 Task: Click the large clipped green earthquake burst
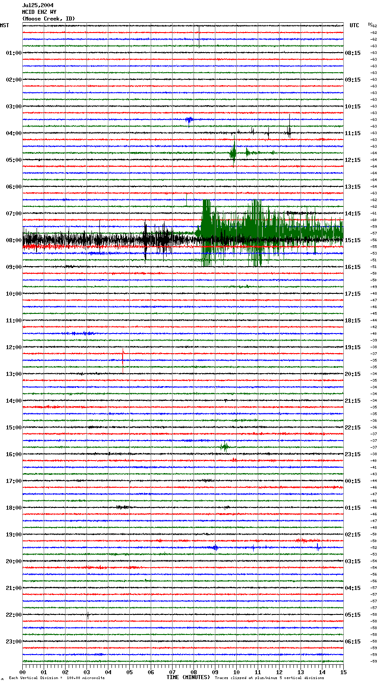click(270, 233)
